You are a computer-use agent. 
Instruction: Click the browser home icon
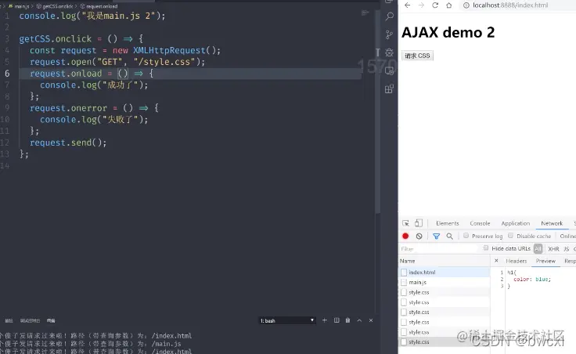tap(449, 5)
